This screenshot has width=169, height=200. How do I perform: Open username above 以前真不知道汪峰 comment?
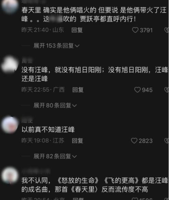point(27,121)
